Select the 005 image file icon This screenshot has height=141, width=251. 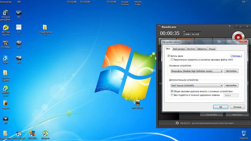coord(19,60)
